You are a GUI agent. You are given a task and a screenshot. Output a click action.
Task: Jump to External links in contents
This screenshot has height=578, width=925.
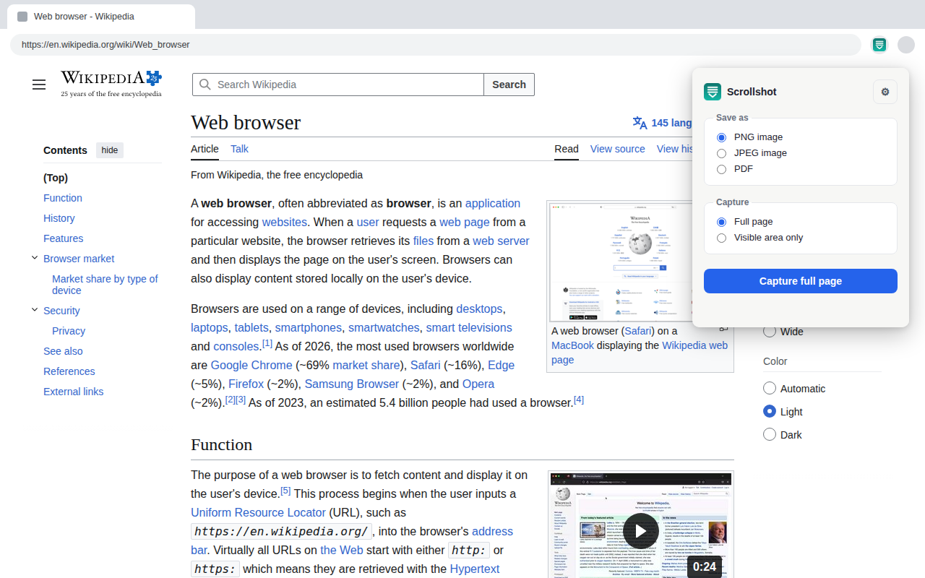(x=74, y=392)
